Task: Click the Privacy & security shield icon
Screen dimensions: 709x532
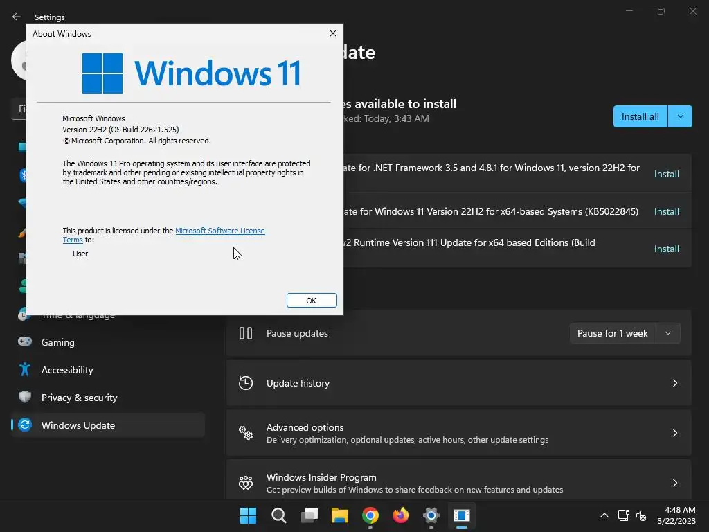Action: [x=25, y=397]
